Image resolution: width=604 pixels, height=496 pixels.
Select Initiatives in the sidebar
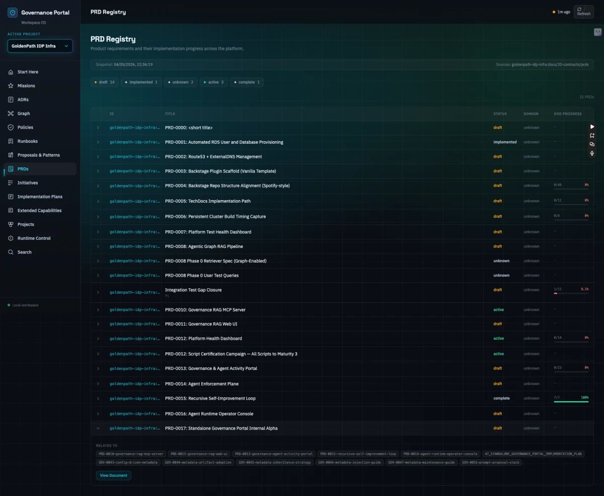pos(40,183)
